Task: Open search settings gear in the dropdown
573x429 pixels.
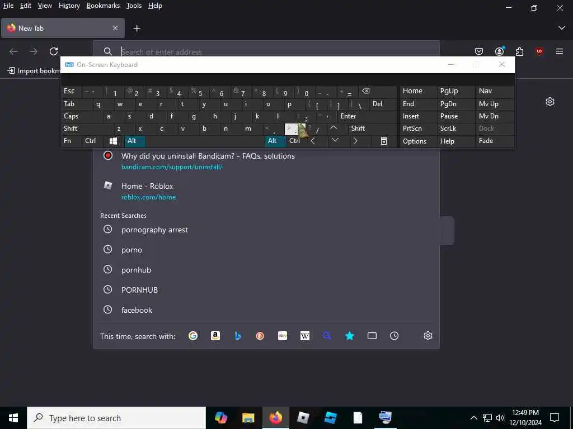Action: [x=428, y=336]
